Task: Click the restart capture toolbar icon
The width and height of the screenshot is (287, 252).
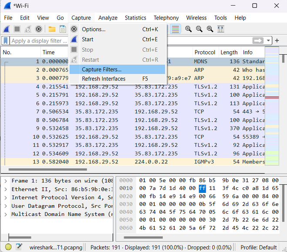Action: pos(28,29)
